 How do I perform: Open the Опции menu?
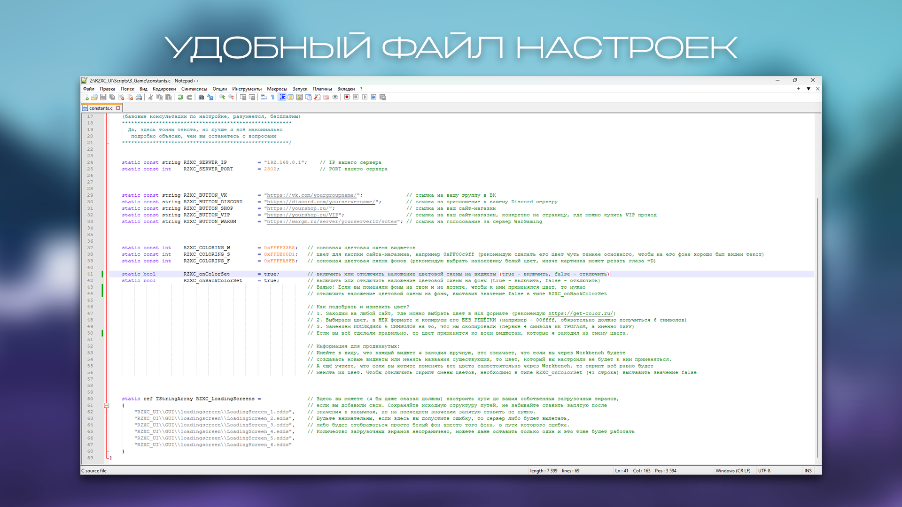click(219, 89)
